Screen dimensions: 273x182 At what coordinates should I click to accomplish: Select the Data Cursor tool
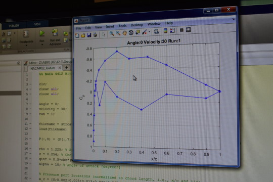[x=138, y=32]
